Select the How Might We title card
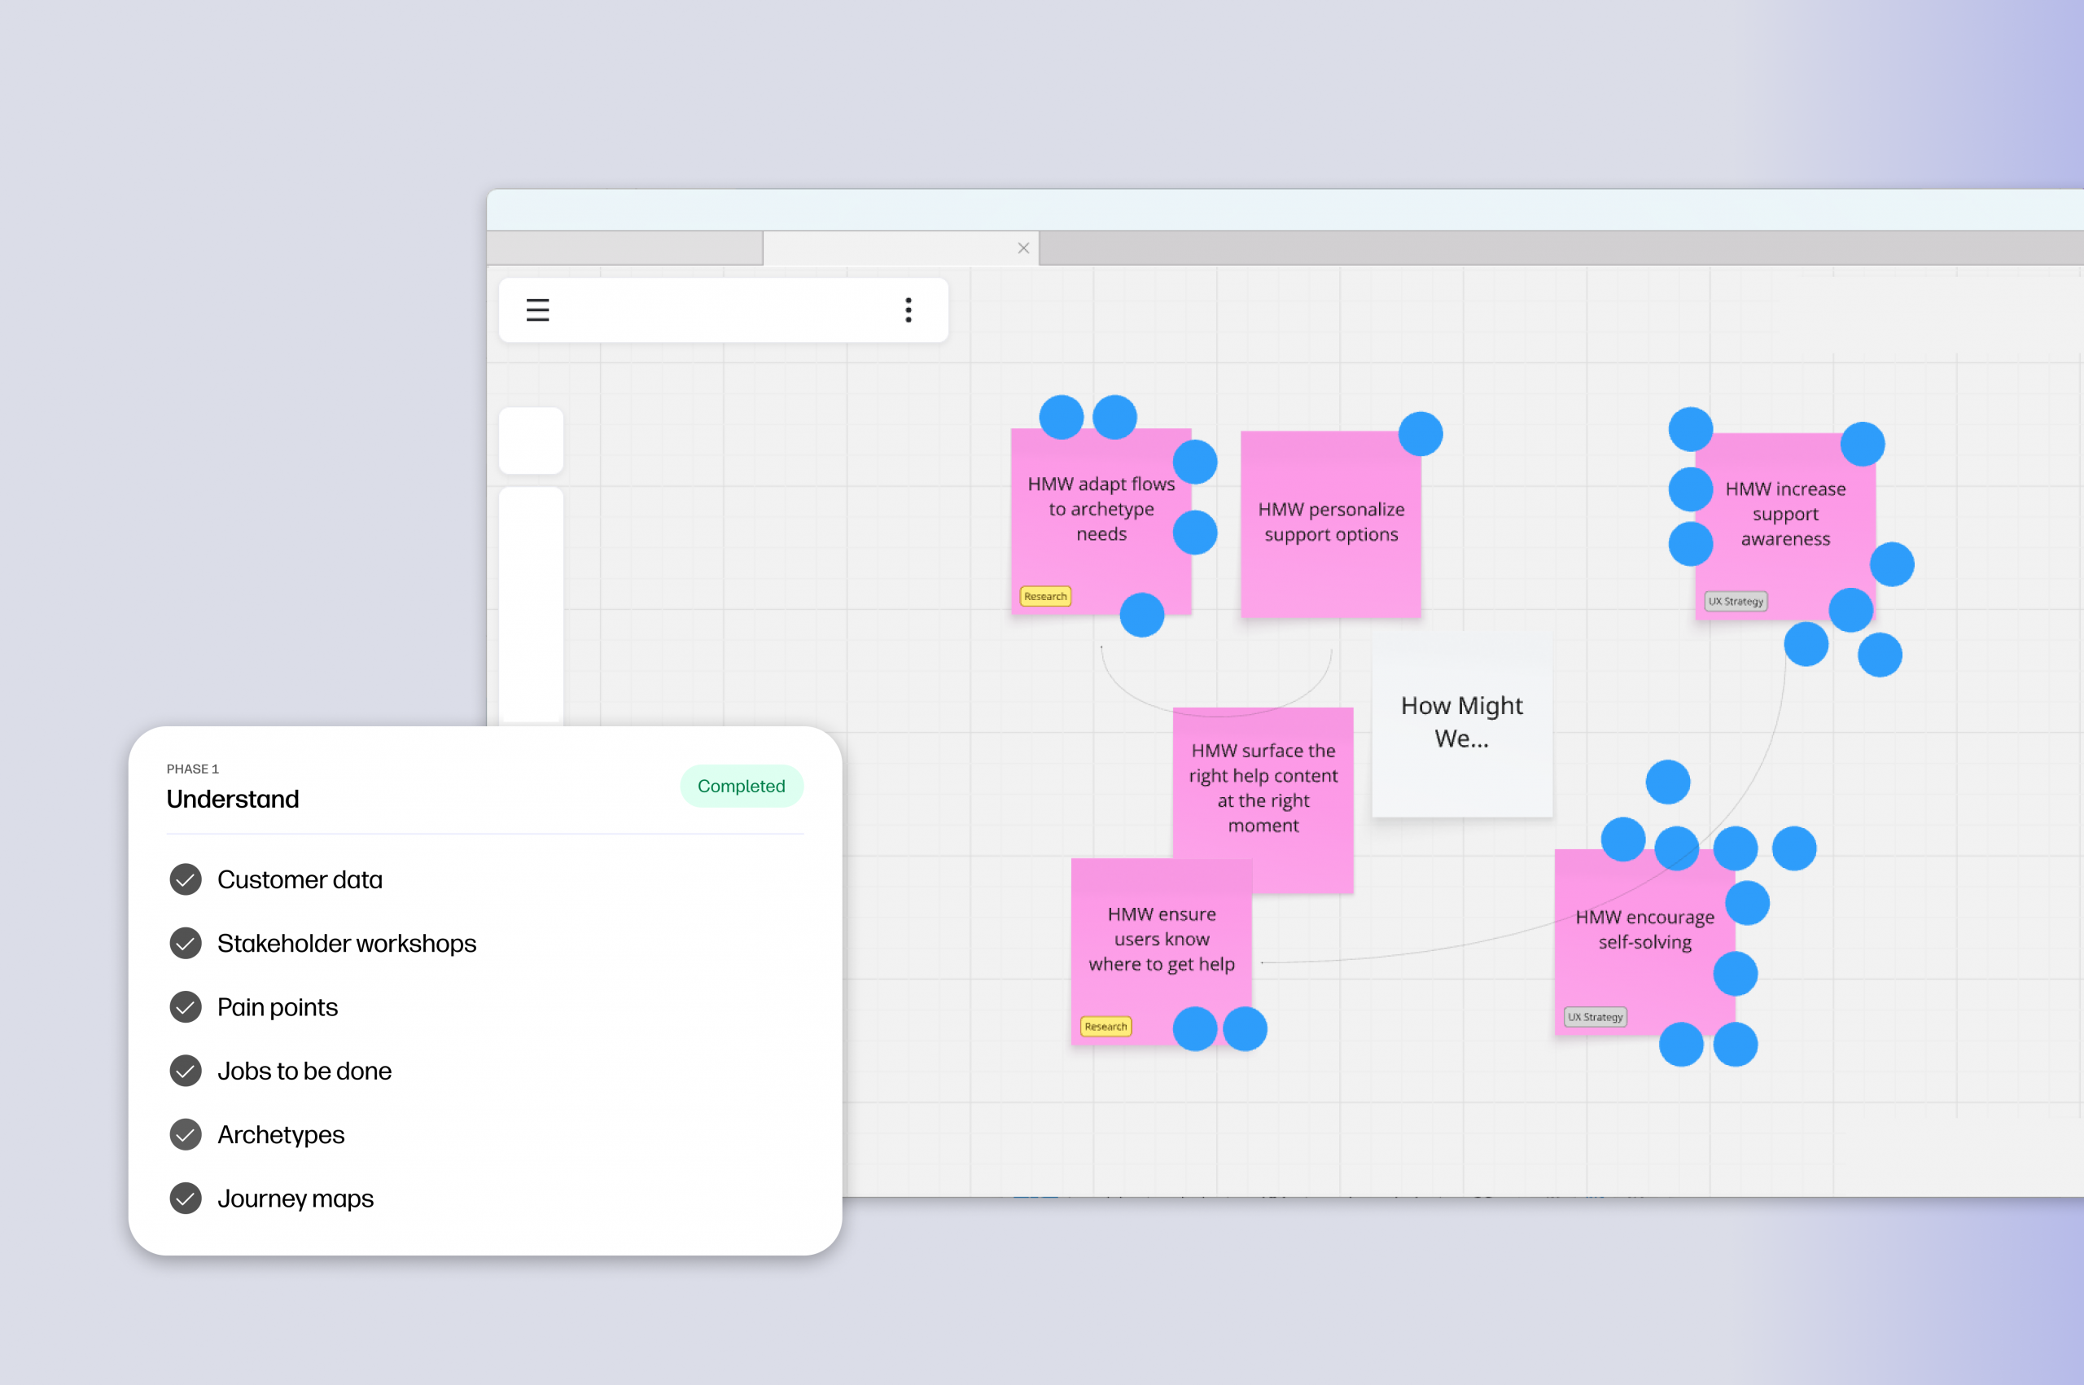This screenshot has width=2084, height=1385. pos(1461,722)
